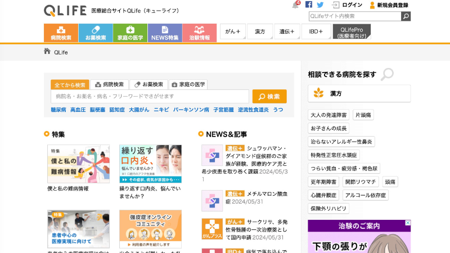This screenshot has height=253, width=450.
Task: Click the パーキンソン病 keyword link
Action: [191, 110]
